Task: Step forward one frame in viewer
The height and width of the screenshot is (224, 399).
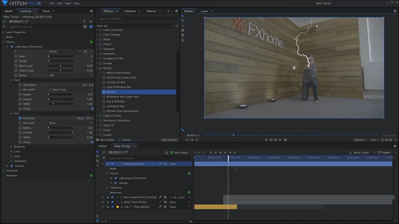Action: [x=276, y=140]
